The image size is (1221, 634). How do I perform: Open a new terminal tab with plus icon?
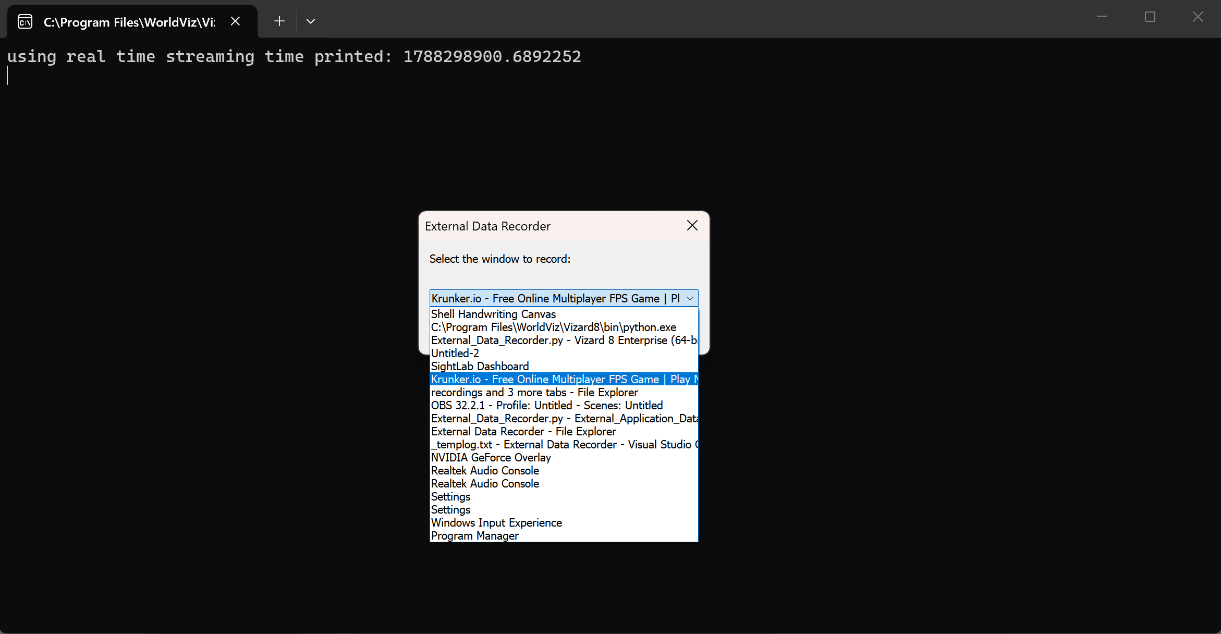point(279,21)
